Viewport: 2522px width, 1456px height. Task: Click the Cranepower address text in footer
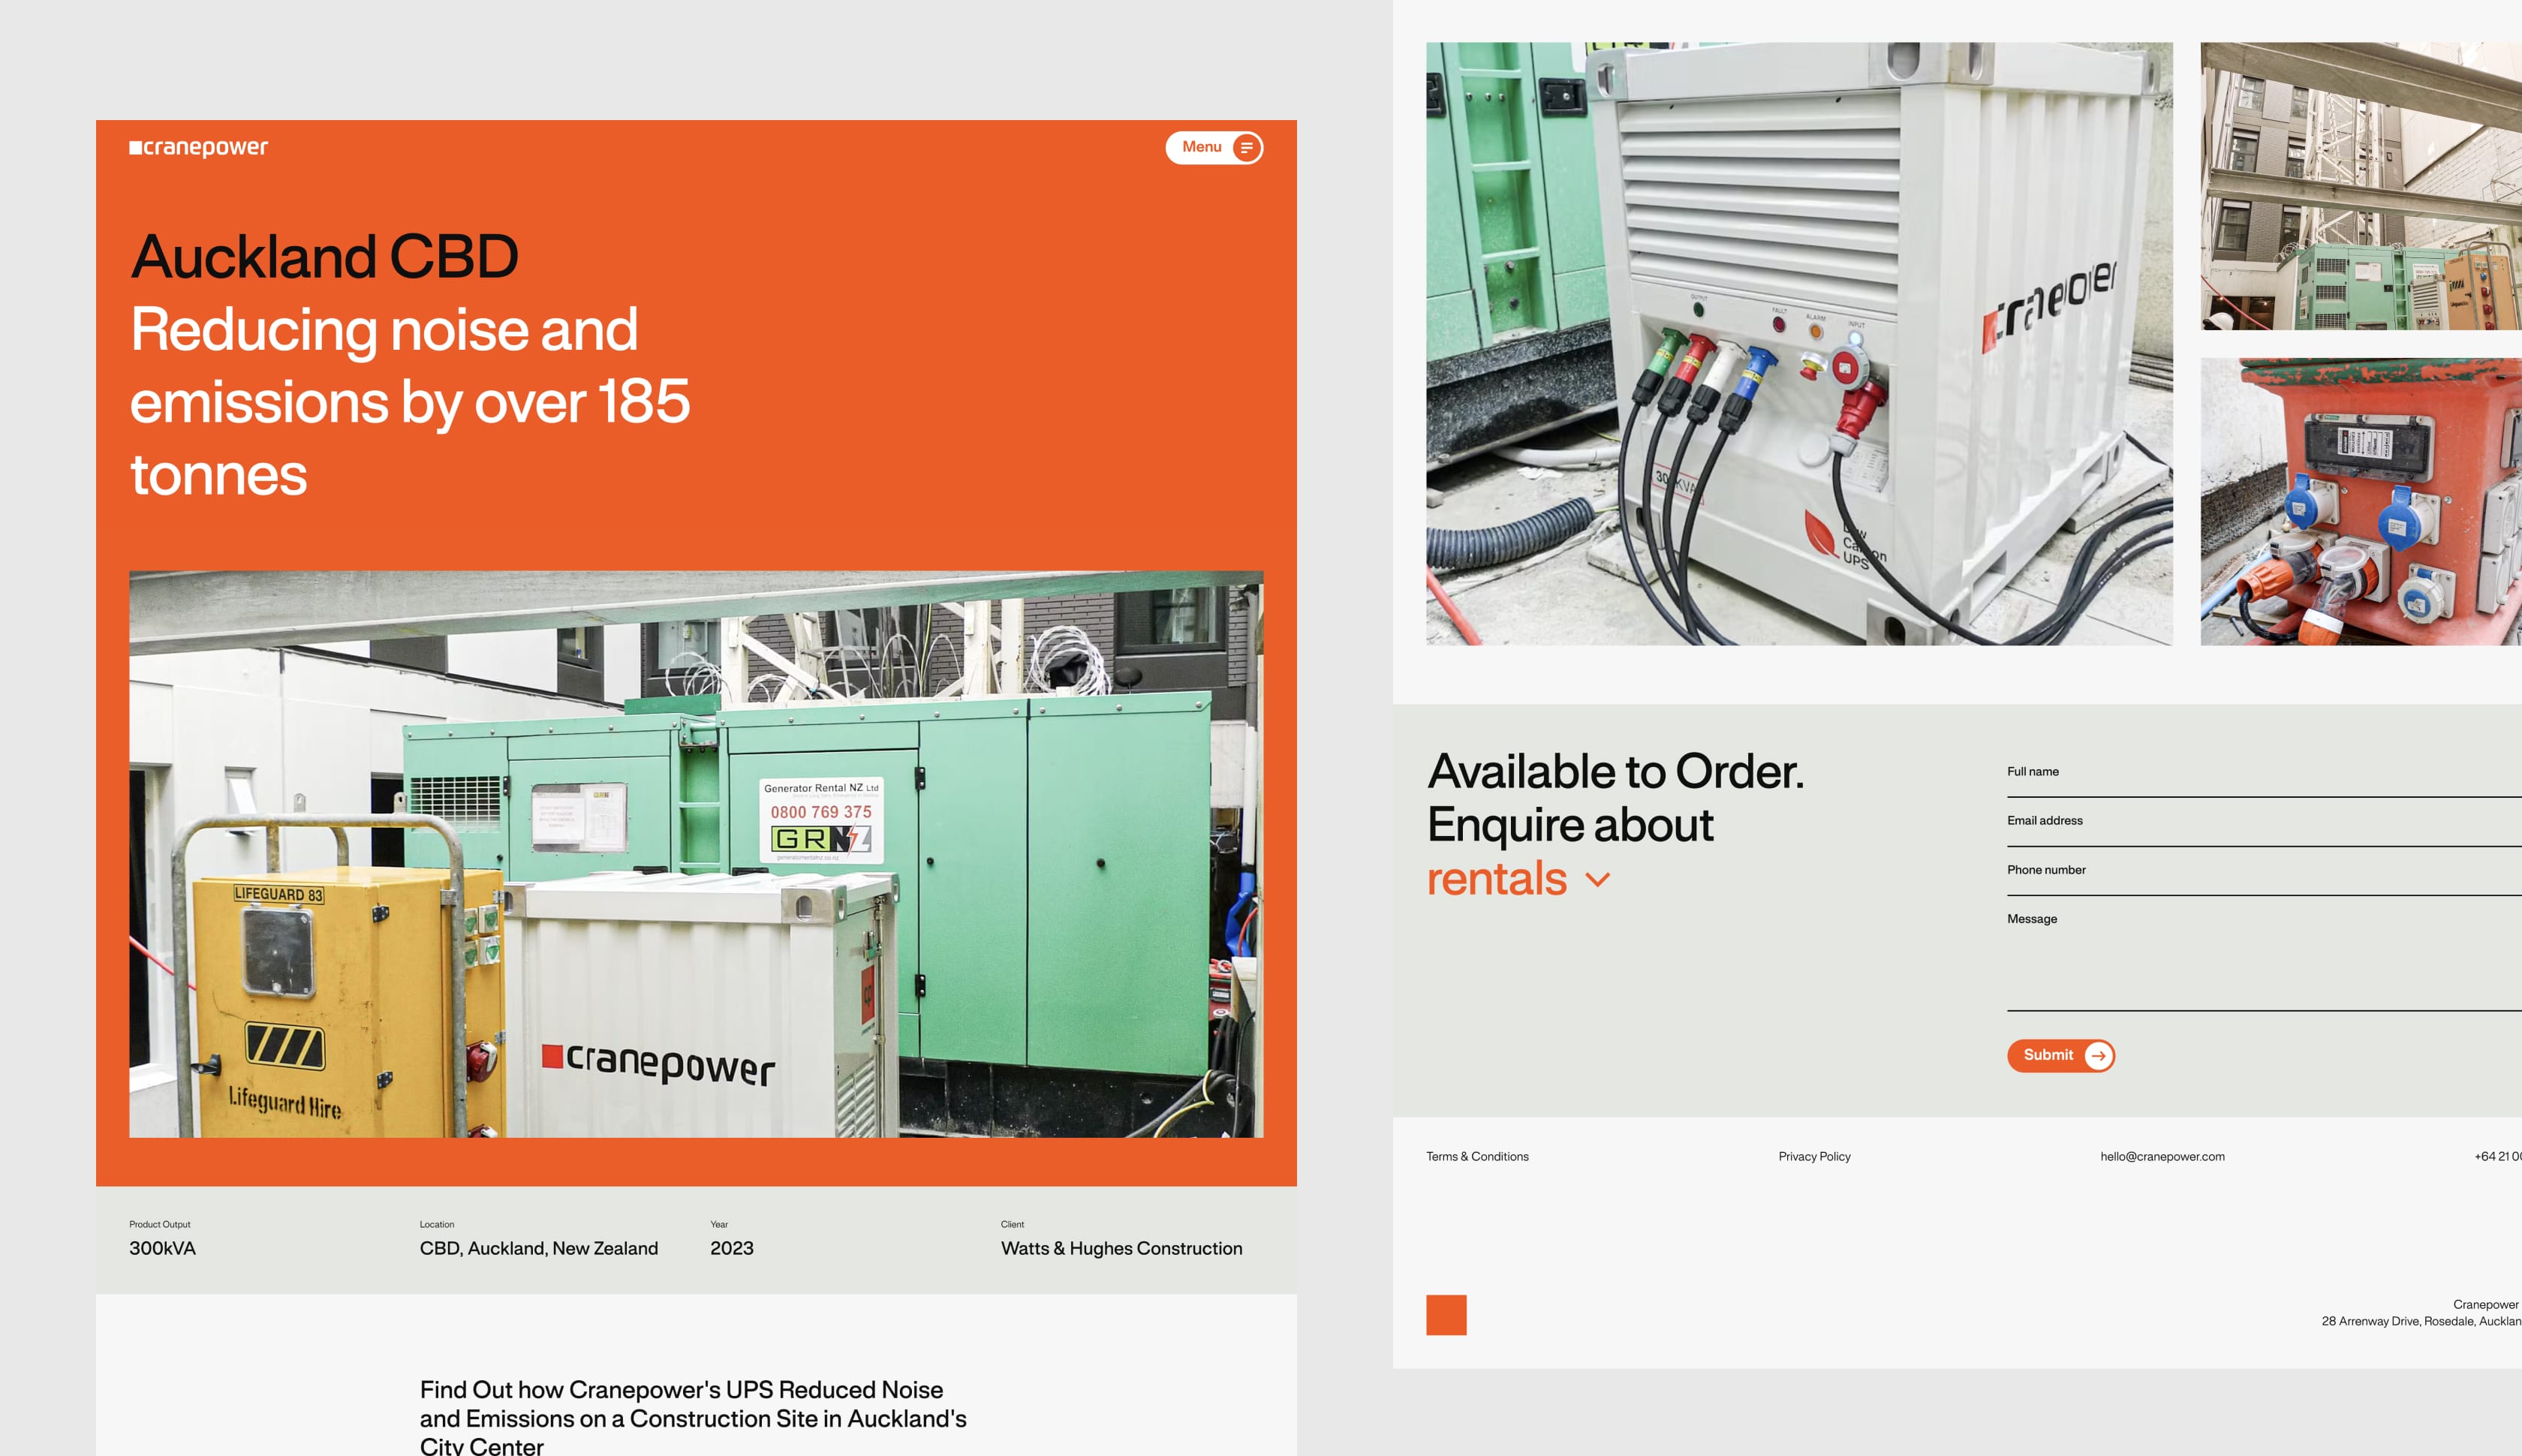click(2421, 1313)
